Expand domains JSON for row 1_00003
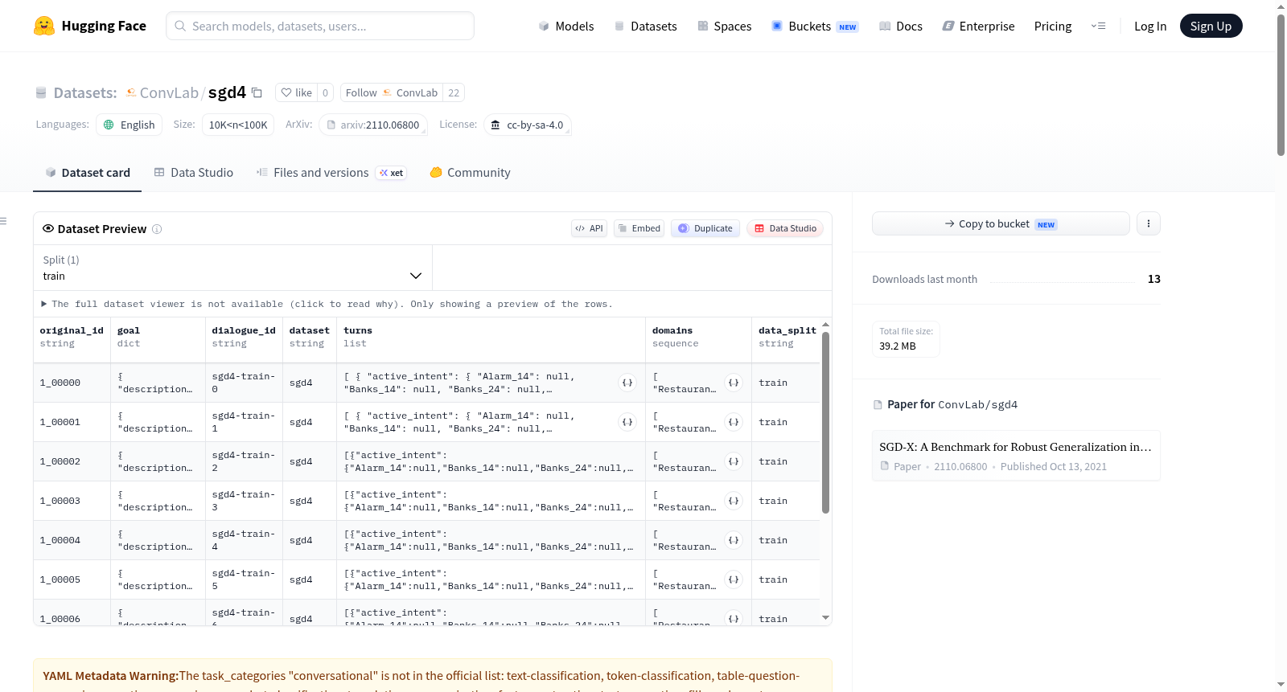Screen dimensions: 1287x692 (734, 501)
